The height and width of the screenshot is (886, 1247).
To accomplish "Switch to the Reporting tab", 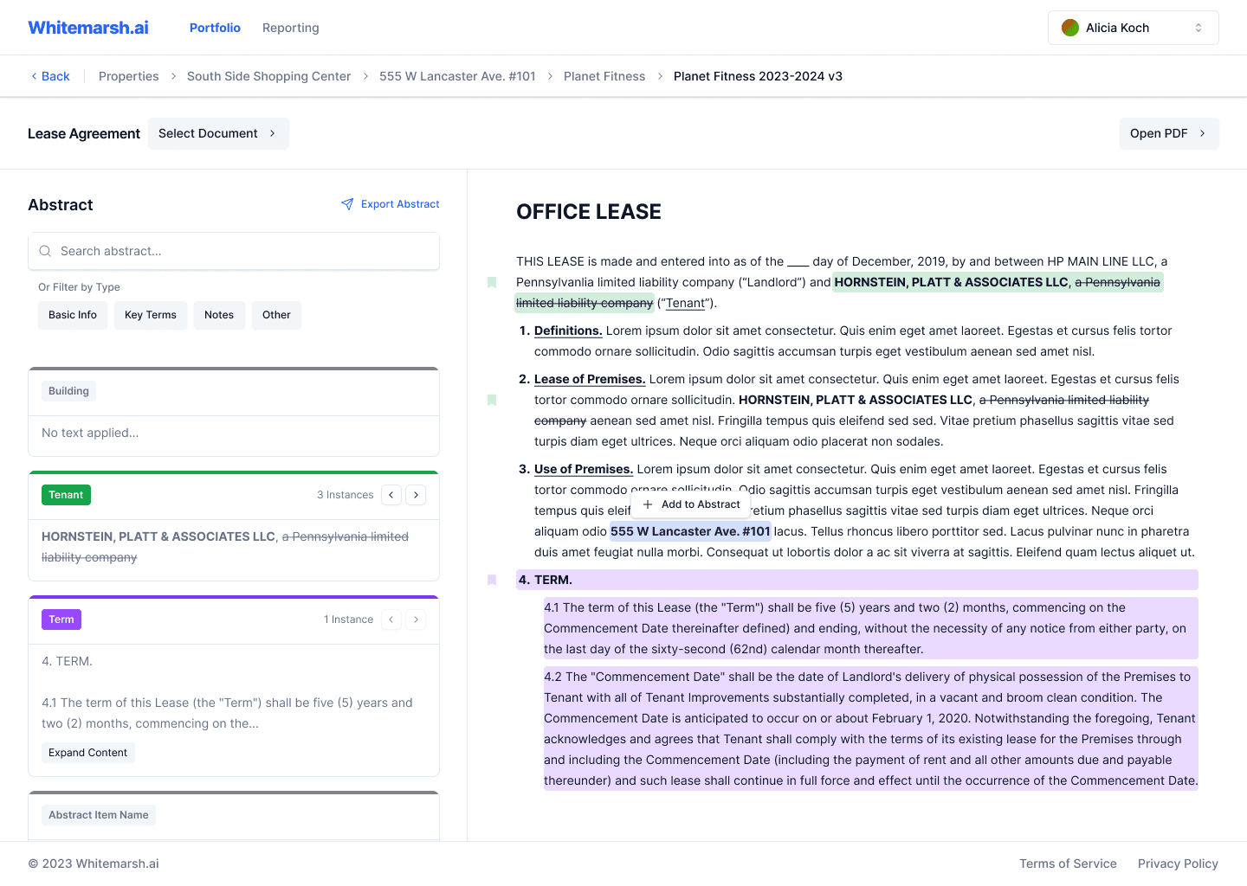I will tap(291, 28).
